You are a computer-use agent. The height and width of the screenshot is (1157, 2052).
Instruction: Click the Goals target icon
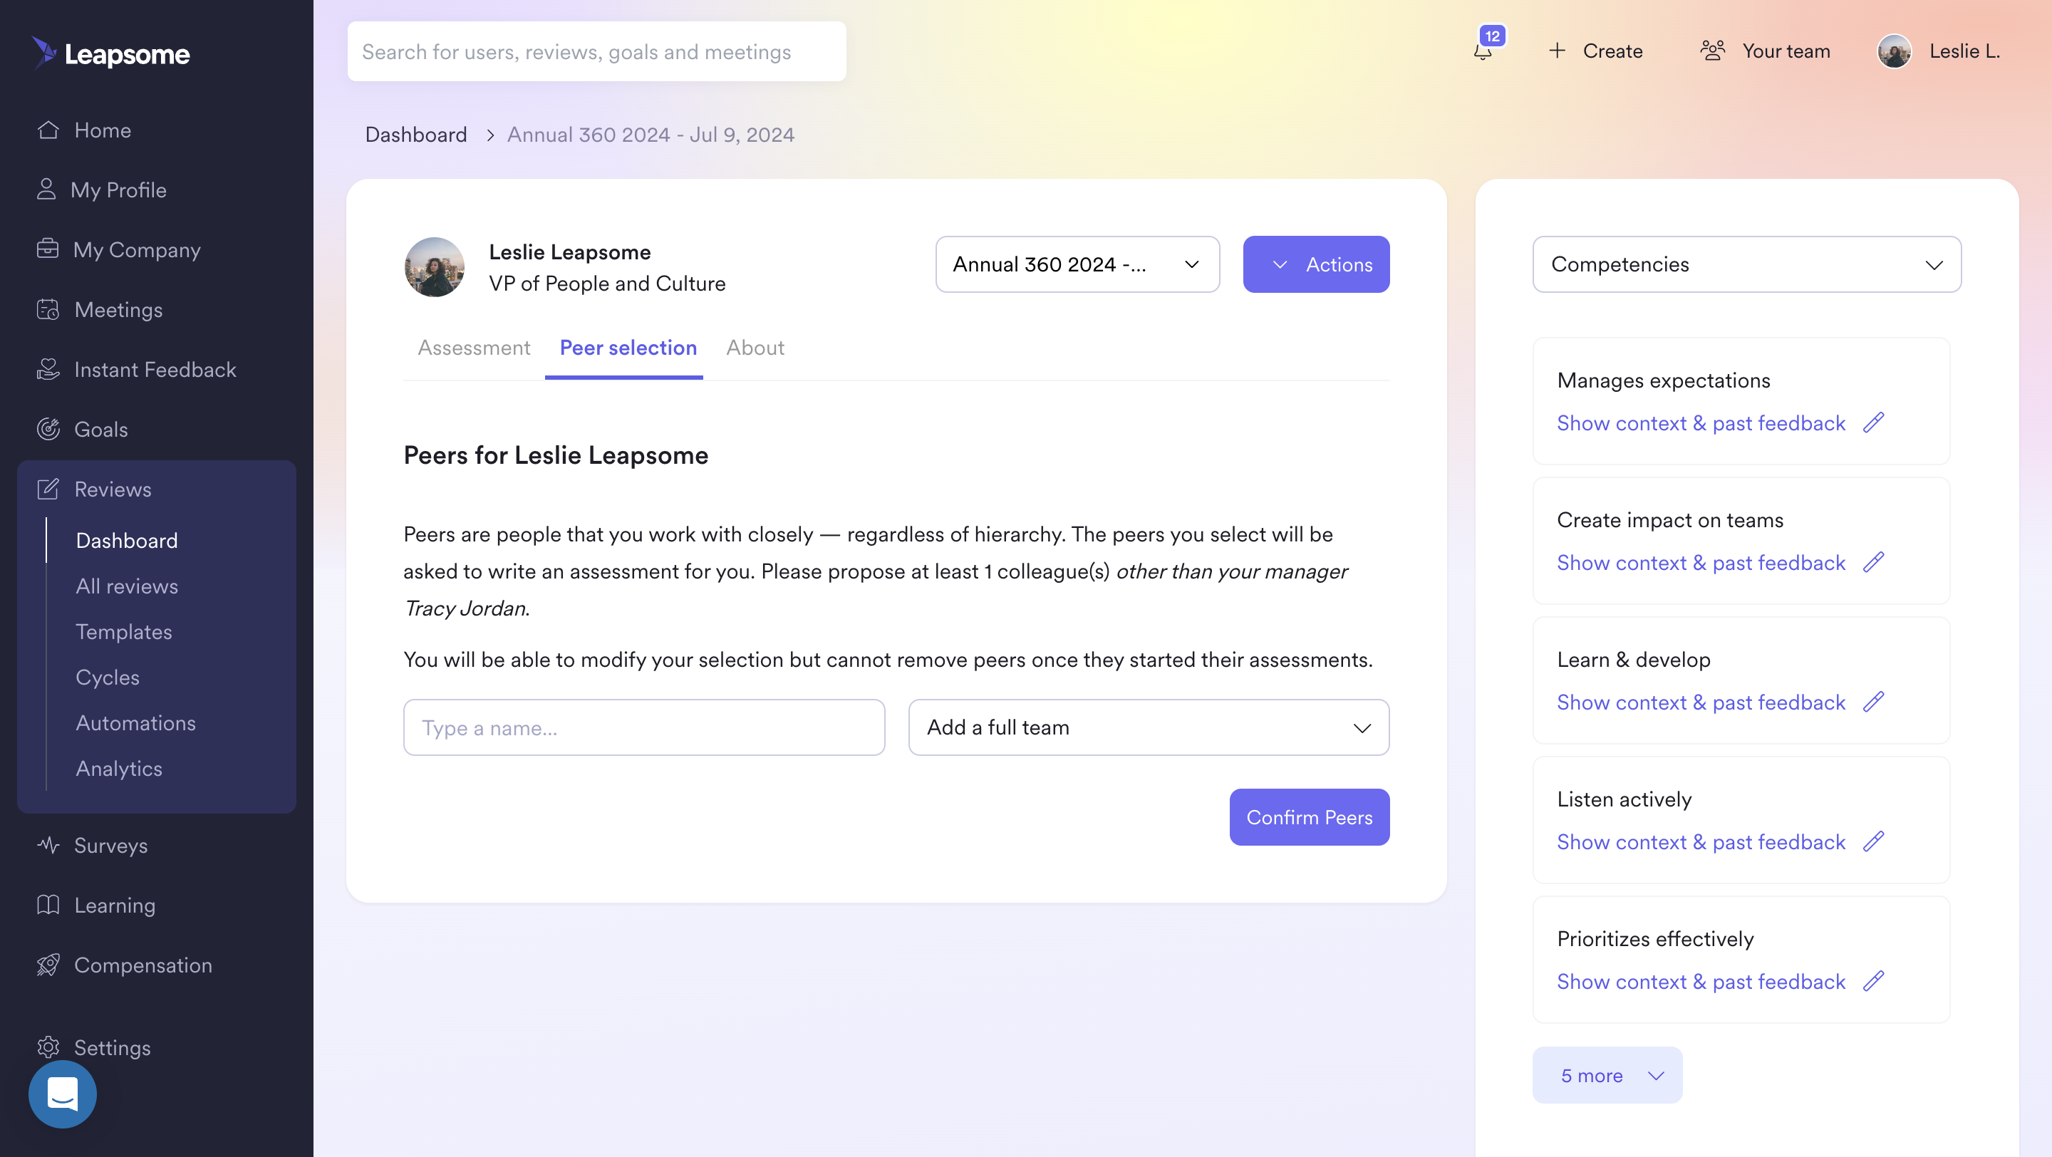point(48,429)
